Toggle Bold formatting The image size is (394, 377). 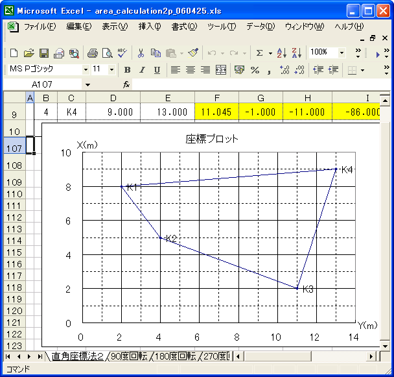(128, 69)
